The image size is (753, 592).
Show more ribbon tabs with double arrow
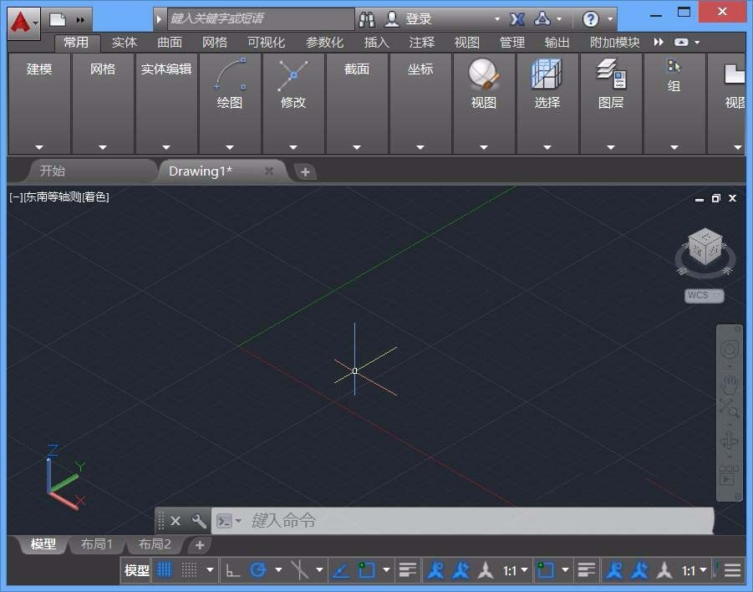coord(659,43)
